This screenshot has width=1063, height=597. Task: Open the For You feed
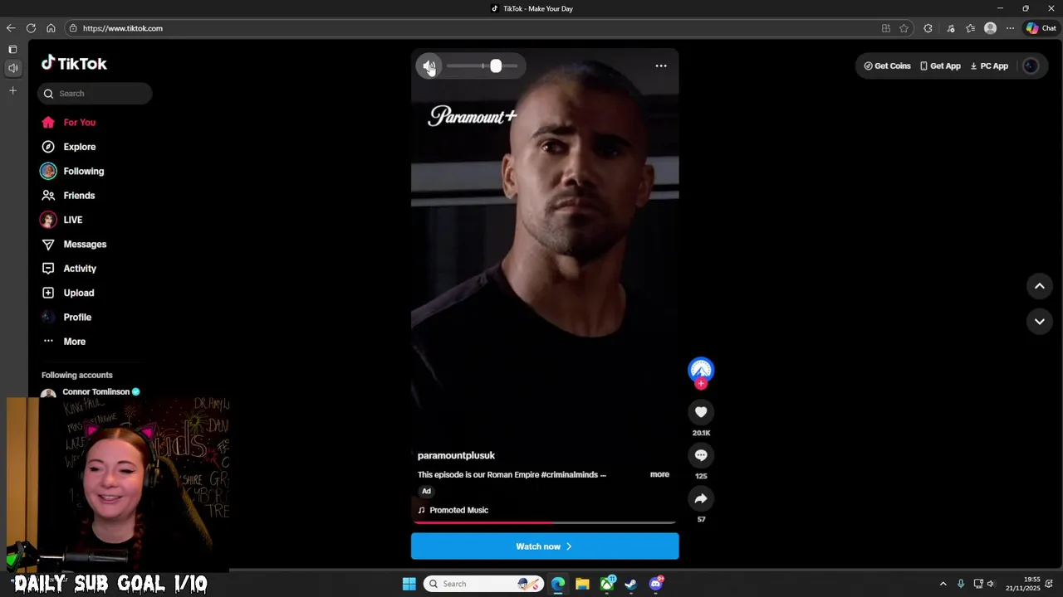79,123
